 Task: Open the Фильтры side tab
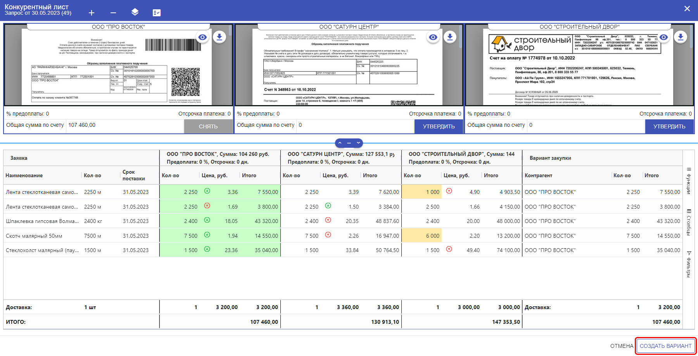689,264
